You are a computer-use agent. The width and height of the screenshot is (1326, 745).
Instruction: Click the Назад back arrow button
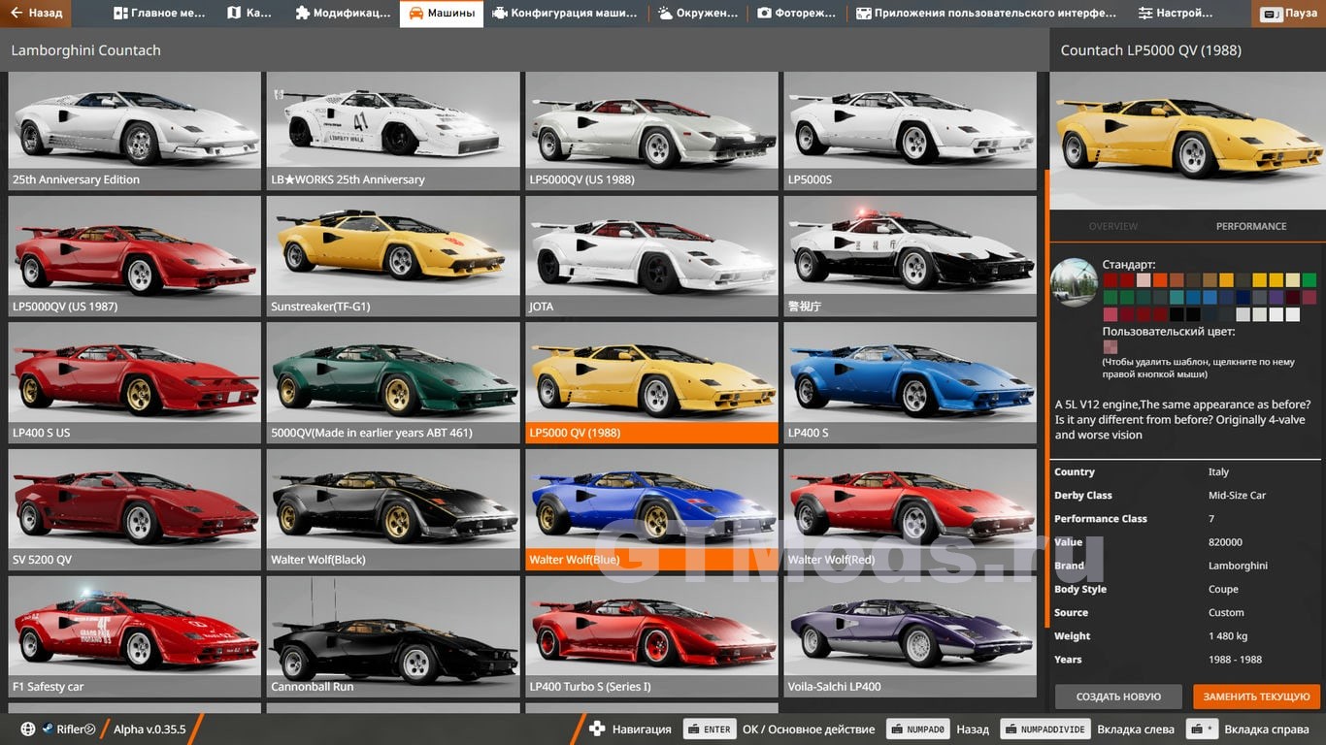click(x=36, y=14)
